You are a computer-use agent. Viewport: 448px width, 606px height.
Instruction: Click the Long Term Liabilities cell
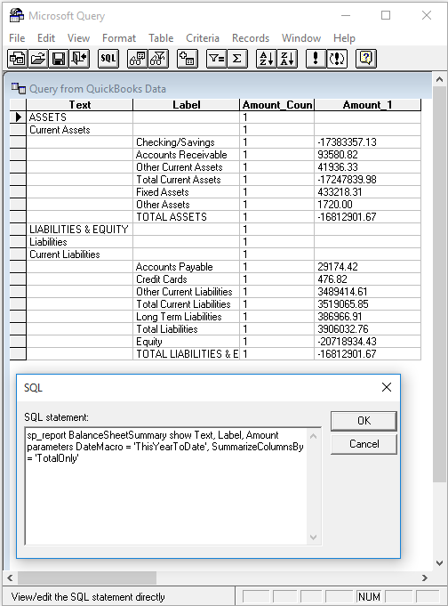coord(186,317)
